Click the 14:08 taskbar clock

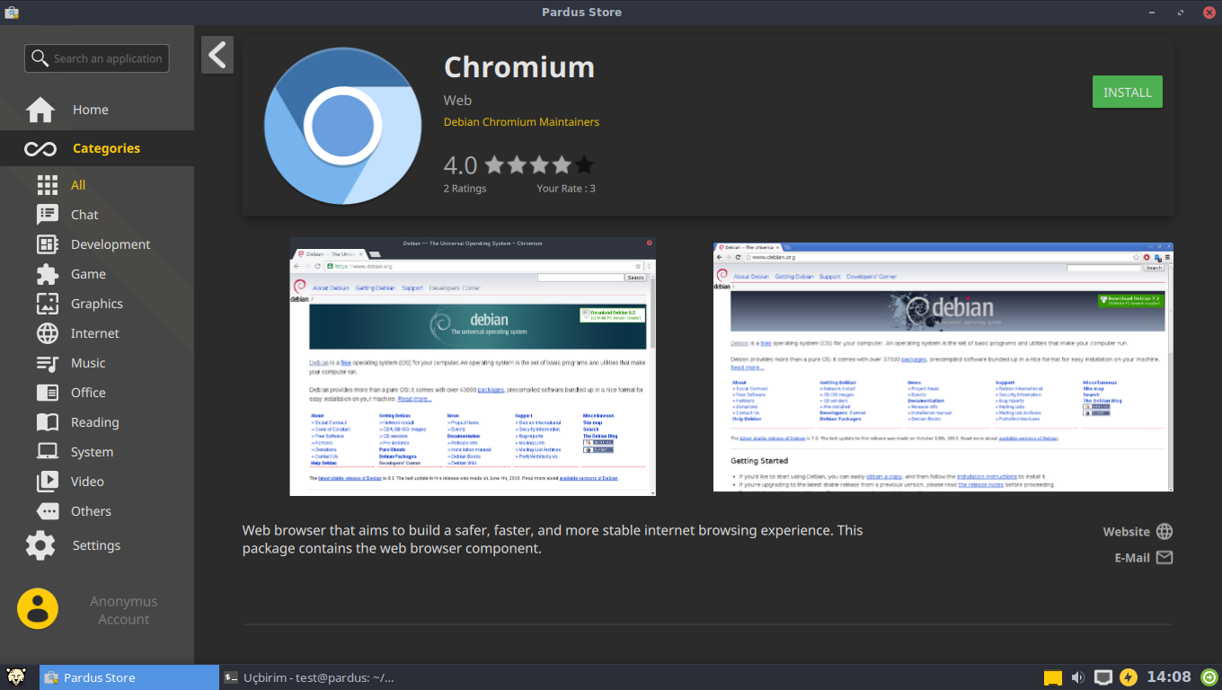coord(1169,677)
